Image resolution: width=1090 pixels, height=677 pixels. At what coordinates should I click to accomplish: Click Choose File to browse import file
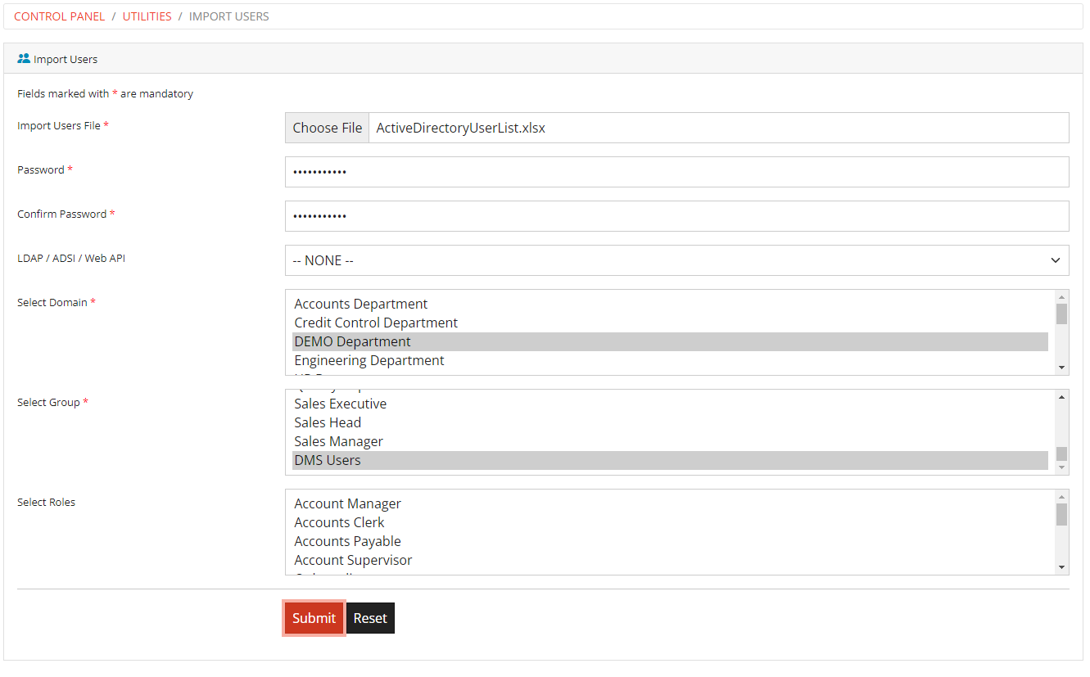[328, 128]
